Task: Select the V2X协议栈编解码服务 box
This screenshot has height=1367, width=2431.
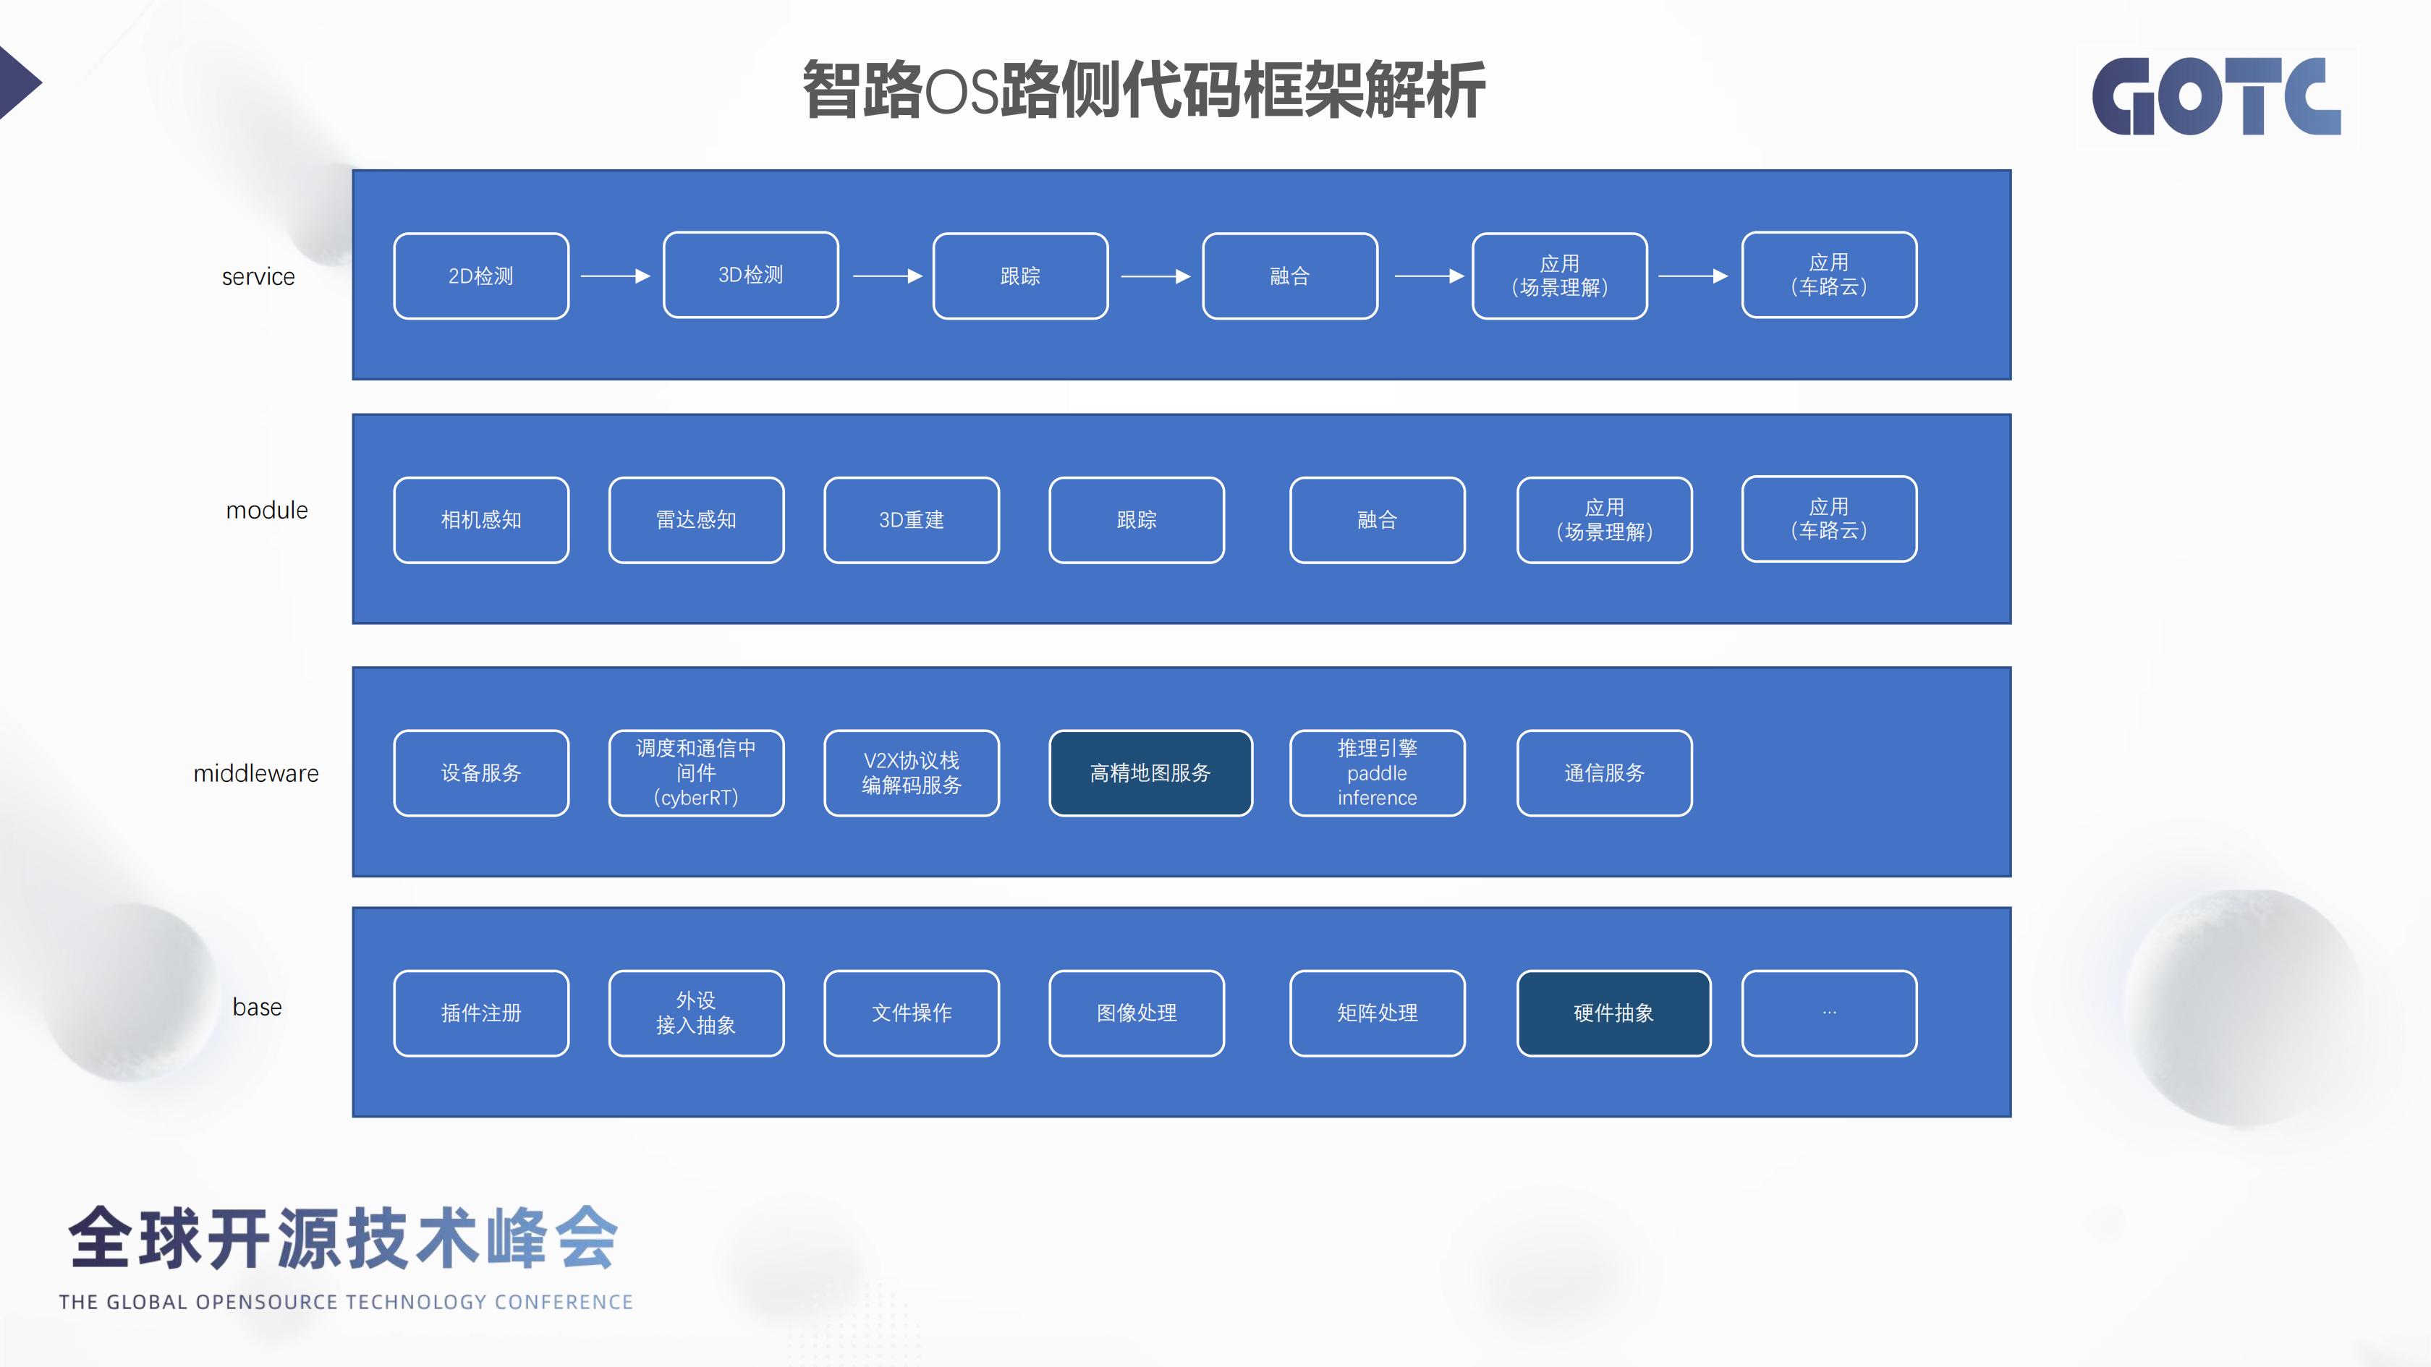Action: 911,772
